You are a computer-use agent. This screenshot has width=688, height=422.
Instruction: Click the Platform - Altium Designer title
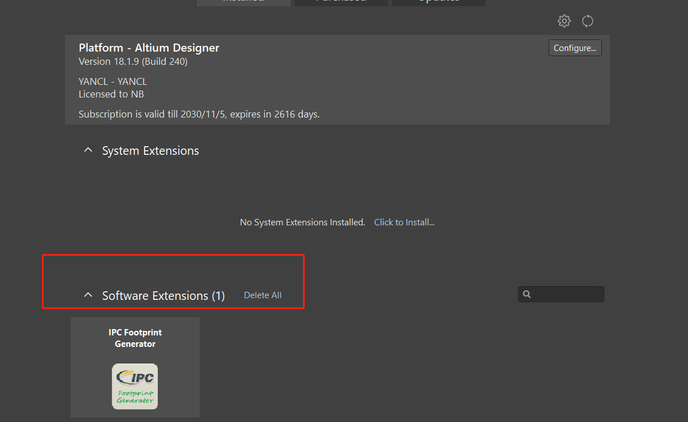(149, 48)
